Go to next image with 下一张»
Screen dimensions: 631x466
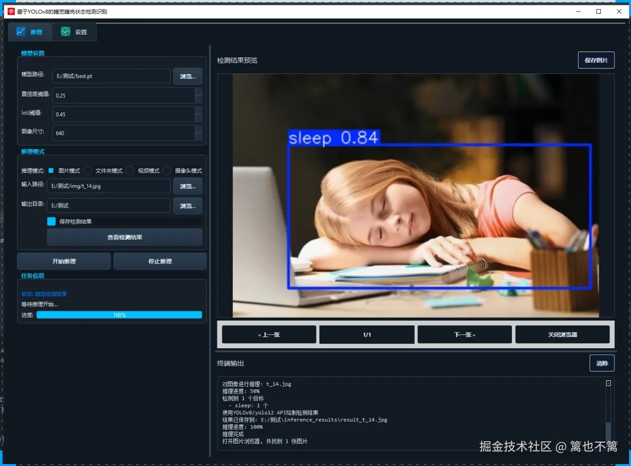click(x=465, y=335)
